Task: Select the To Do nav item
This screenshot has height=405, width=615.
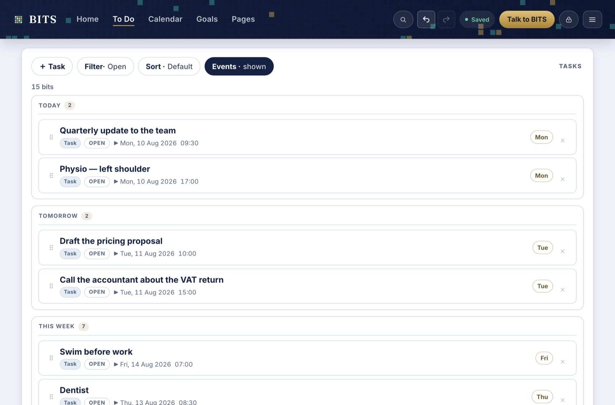Action: [x=123, y=19]
